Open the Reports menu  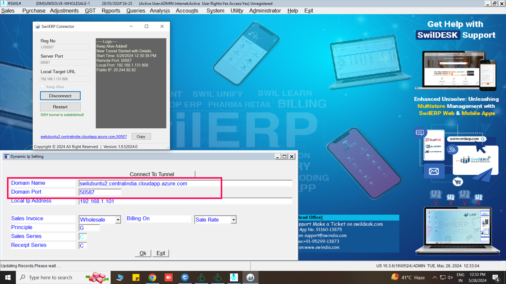coord(111,11)
